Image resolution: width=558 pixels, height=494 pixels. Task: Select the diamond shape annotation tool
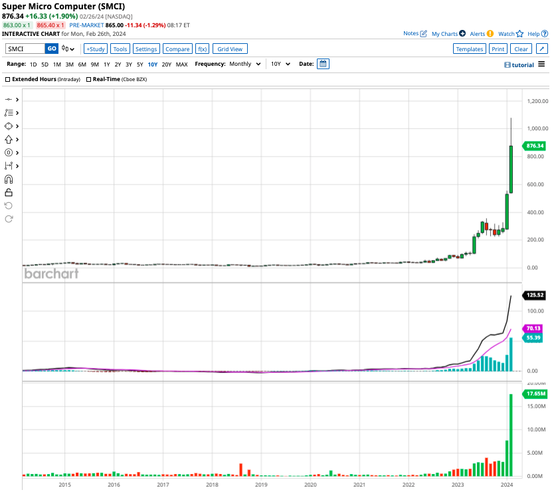pyautogui.click(x=9, y=126)
